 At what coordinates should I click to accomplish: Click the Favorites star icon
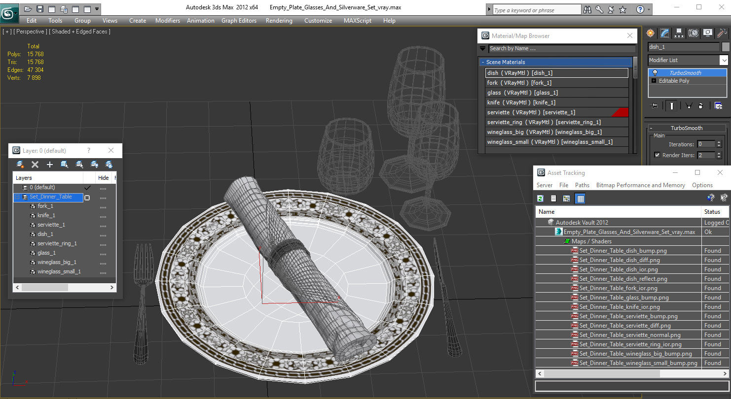click(x=623, y=9)
